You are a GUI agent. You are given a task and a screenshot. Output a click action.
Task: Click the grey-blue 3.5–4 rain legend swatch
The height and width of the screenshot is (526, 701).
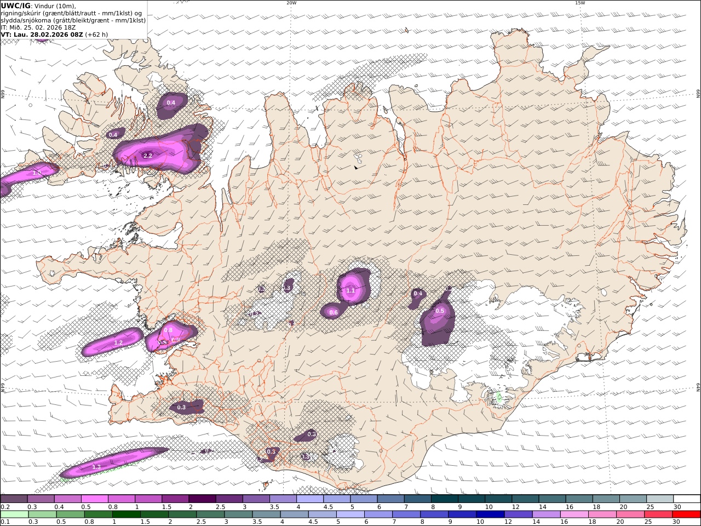266,514
